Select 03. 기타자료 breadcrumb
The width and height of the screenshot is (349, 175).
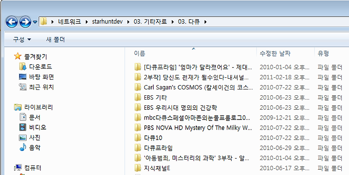click(150, 22)
